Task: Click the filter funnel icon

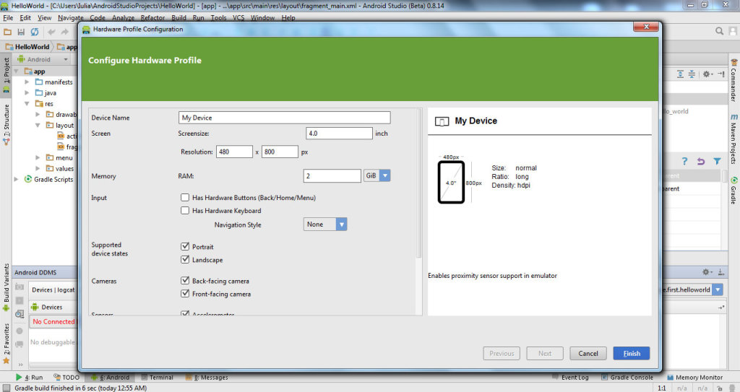Action: click(x=717, y=161)
